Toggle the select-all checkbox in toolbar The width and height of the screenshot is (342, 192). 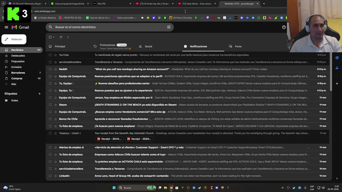50,37
